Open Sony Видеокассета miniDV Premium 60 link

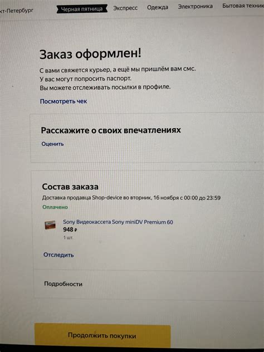pyautogui.click(x=118, y=222)
